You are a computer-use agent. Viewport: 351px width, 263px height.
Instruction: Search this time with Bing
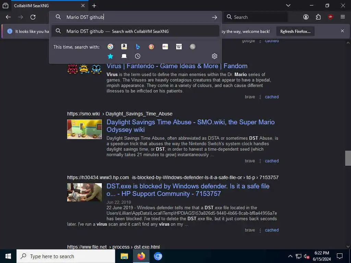point(138,47)
